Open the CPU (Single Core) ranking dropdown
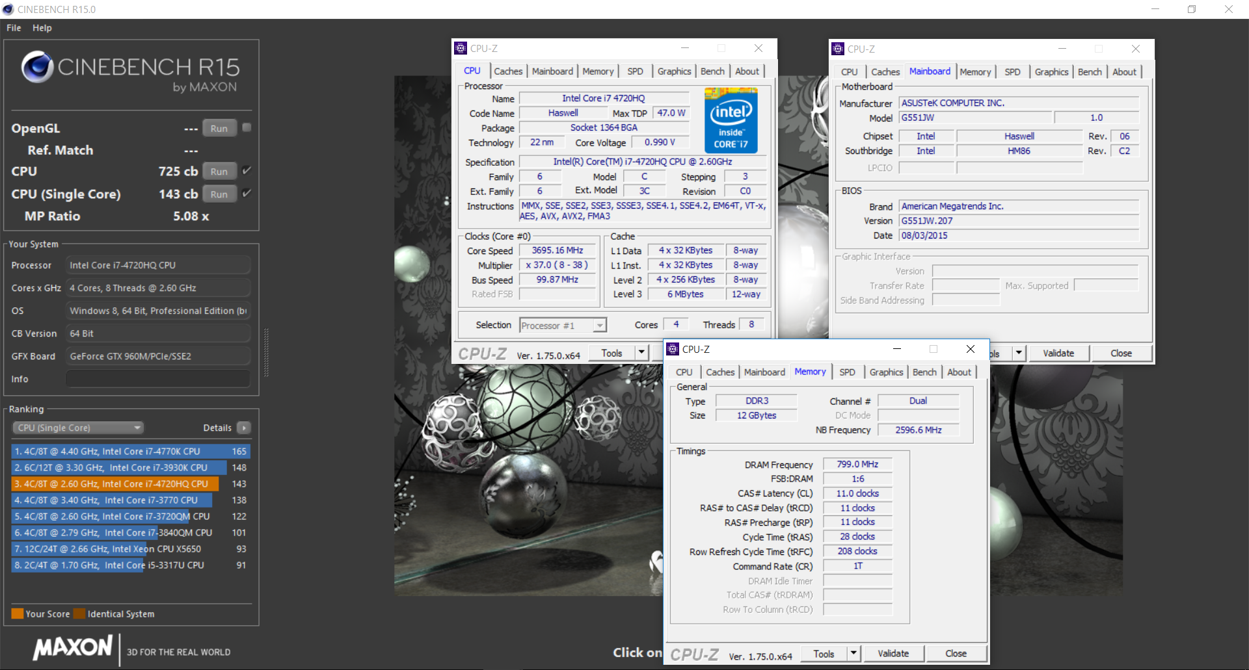Viewport: 1249px width, 670px height. [x=78, y=428]
